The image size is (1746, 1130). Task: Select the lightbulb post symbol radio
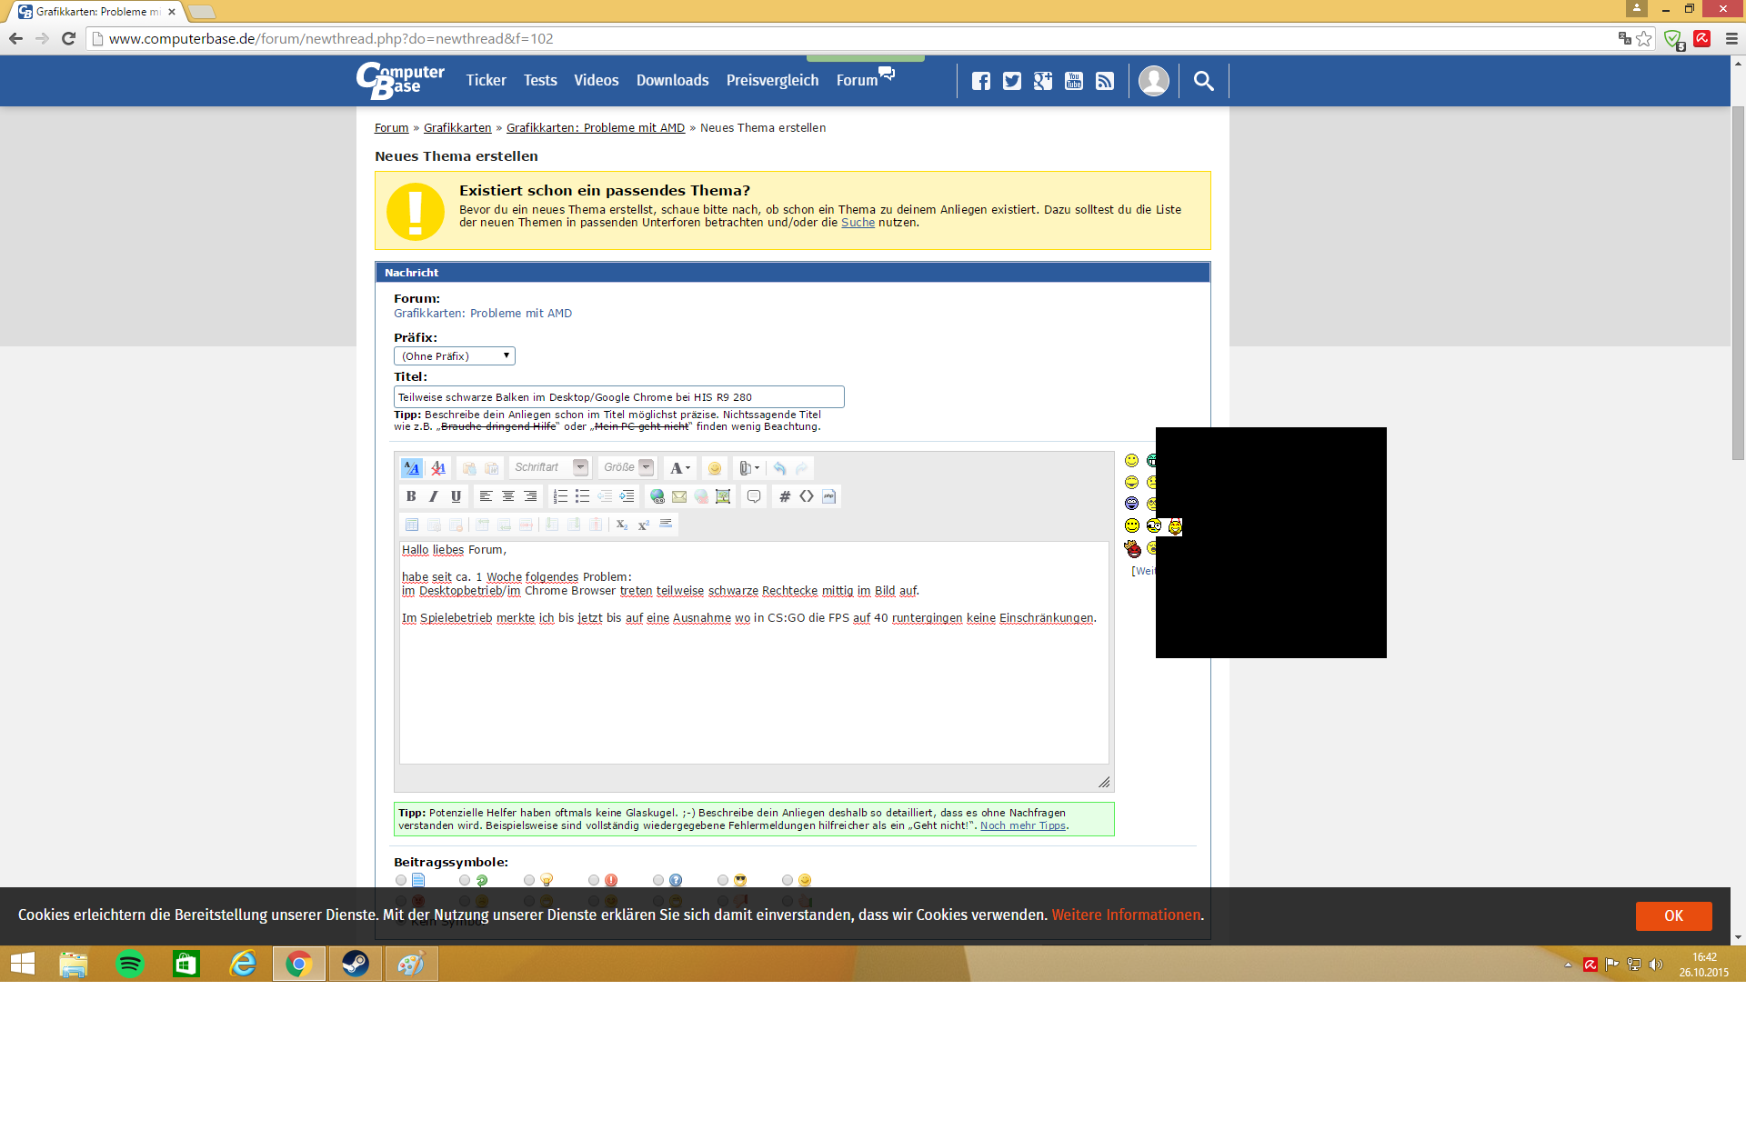pyautogui.click(x=529, y=880)
